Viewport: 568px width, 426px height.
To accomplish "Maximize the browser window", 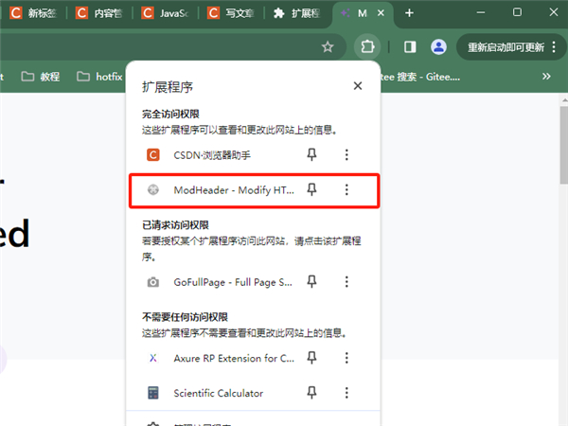I will click(x=517, y=12).
